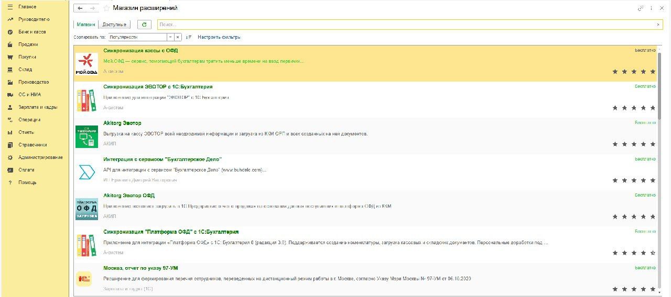671x297 pixels.
Task: Click the binders icon of Синхронизация ЭВОТОР
Action: tap(86, 100)
